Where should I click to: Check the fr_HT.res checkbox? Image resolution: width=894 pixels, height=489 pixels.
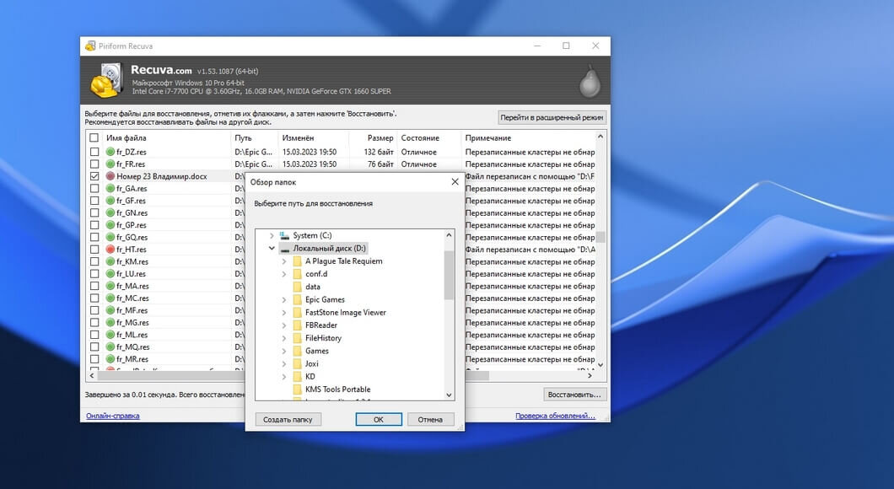pos(94,250)
